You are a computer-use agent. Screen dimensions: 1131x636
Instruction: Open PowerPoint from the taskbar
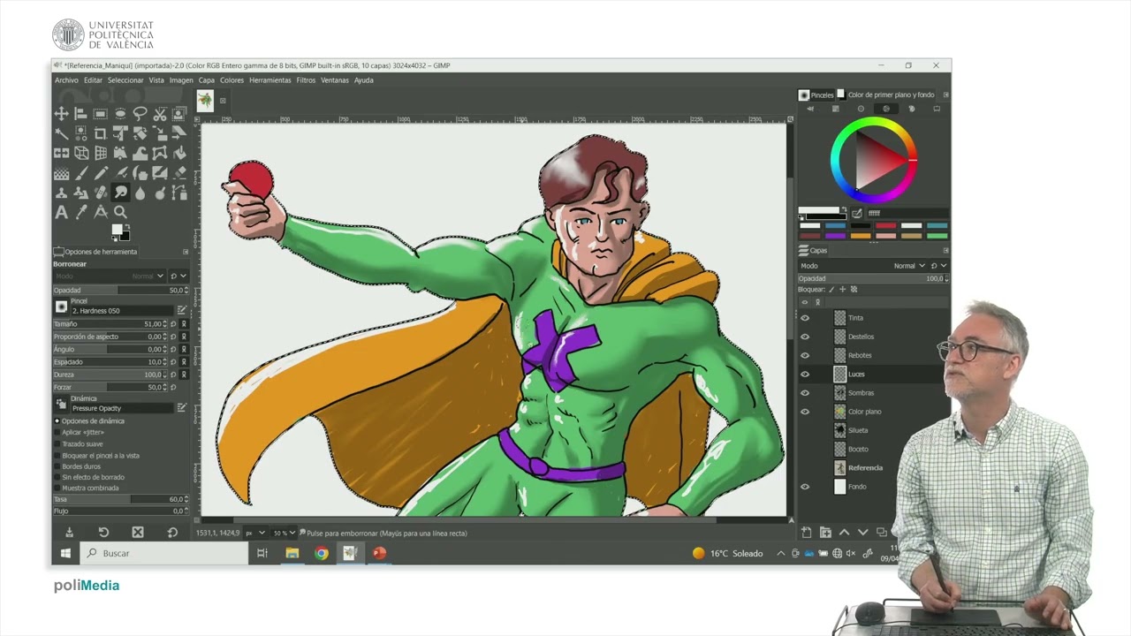[x=379, y=553]
